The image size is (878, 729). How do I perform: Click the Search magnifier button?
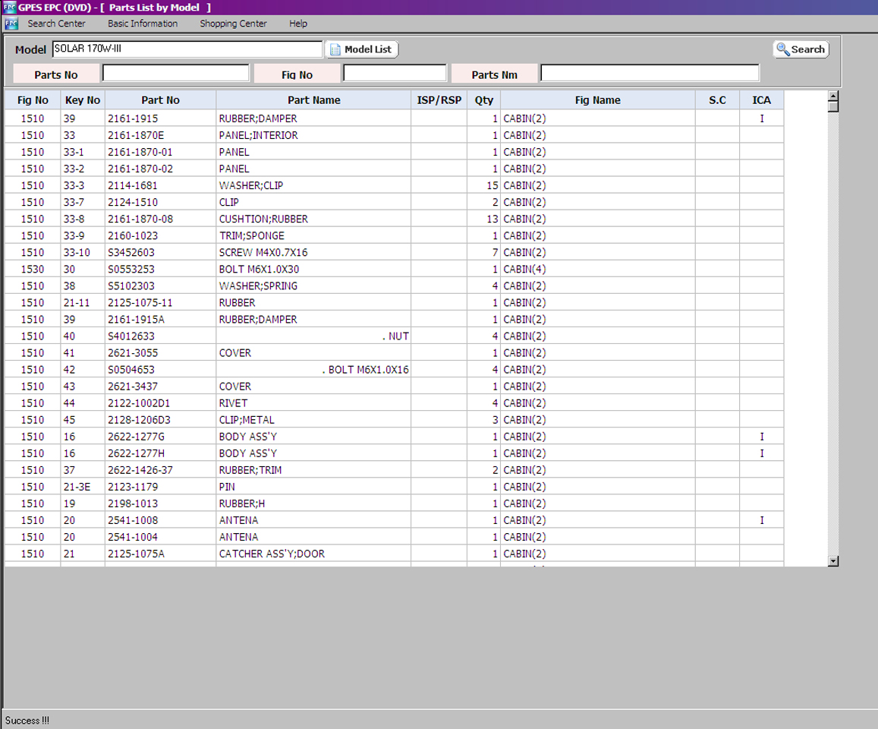801,49
